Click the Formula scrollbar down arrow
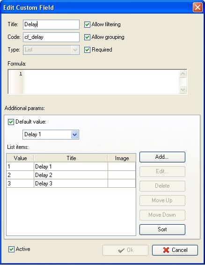 click(x=183, y=89)
